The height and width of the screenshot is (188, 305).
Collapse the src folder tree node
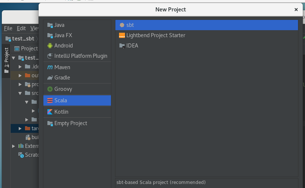pos(21,93)
